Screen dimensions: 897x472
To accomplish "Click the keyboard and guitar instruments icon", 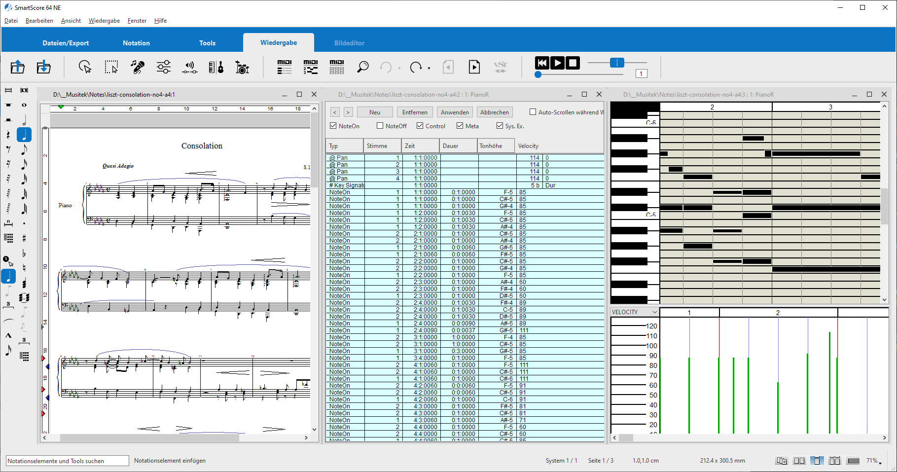I will pos(216,67).
